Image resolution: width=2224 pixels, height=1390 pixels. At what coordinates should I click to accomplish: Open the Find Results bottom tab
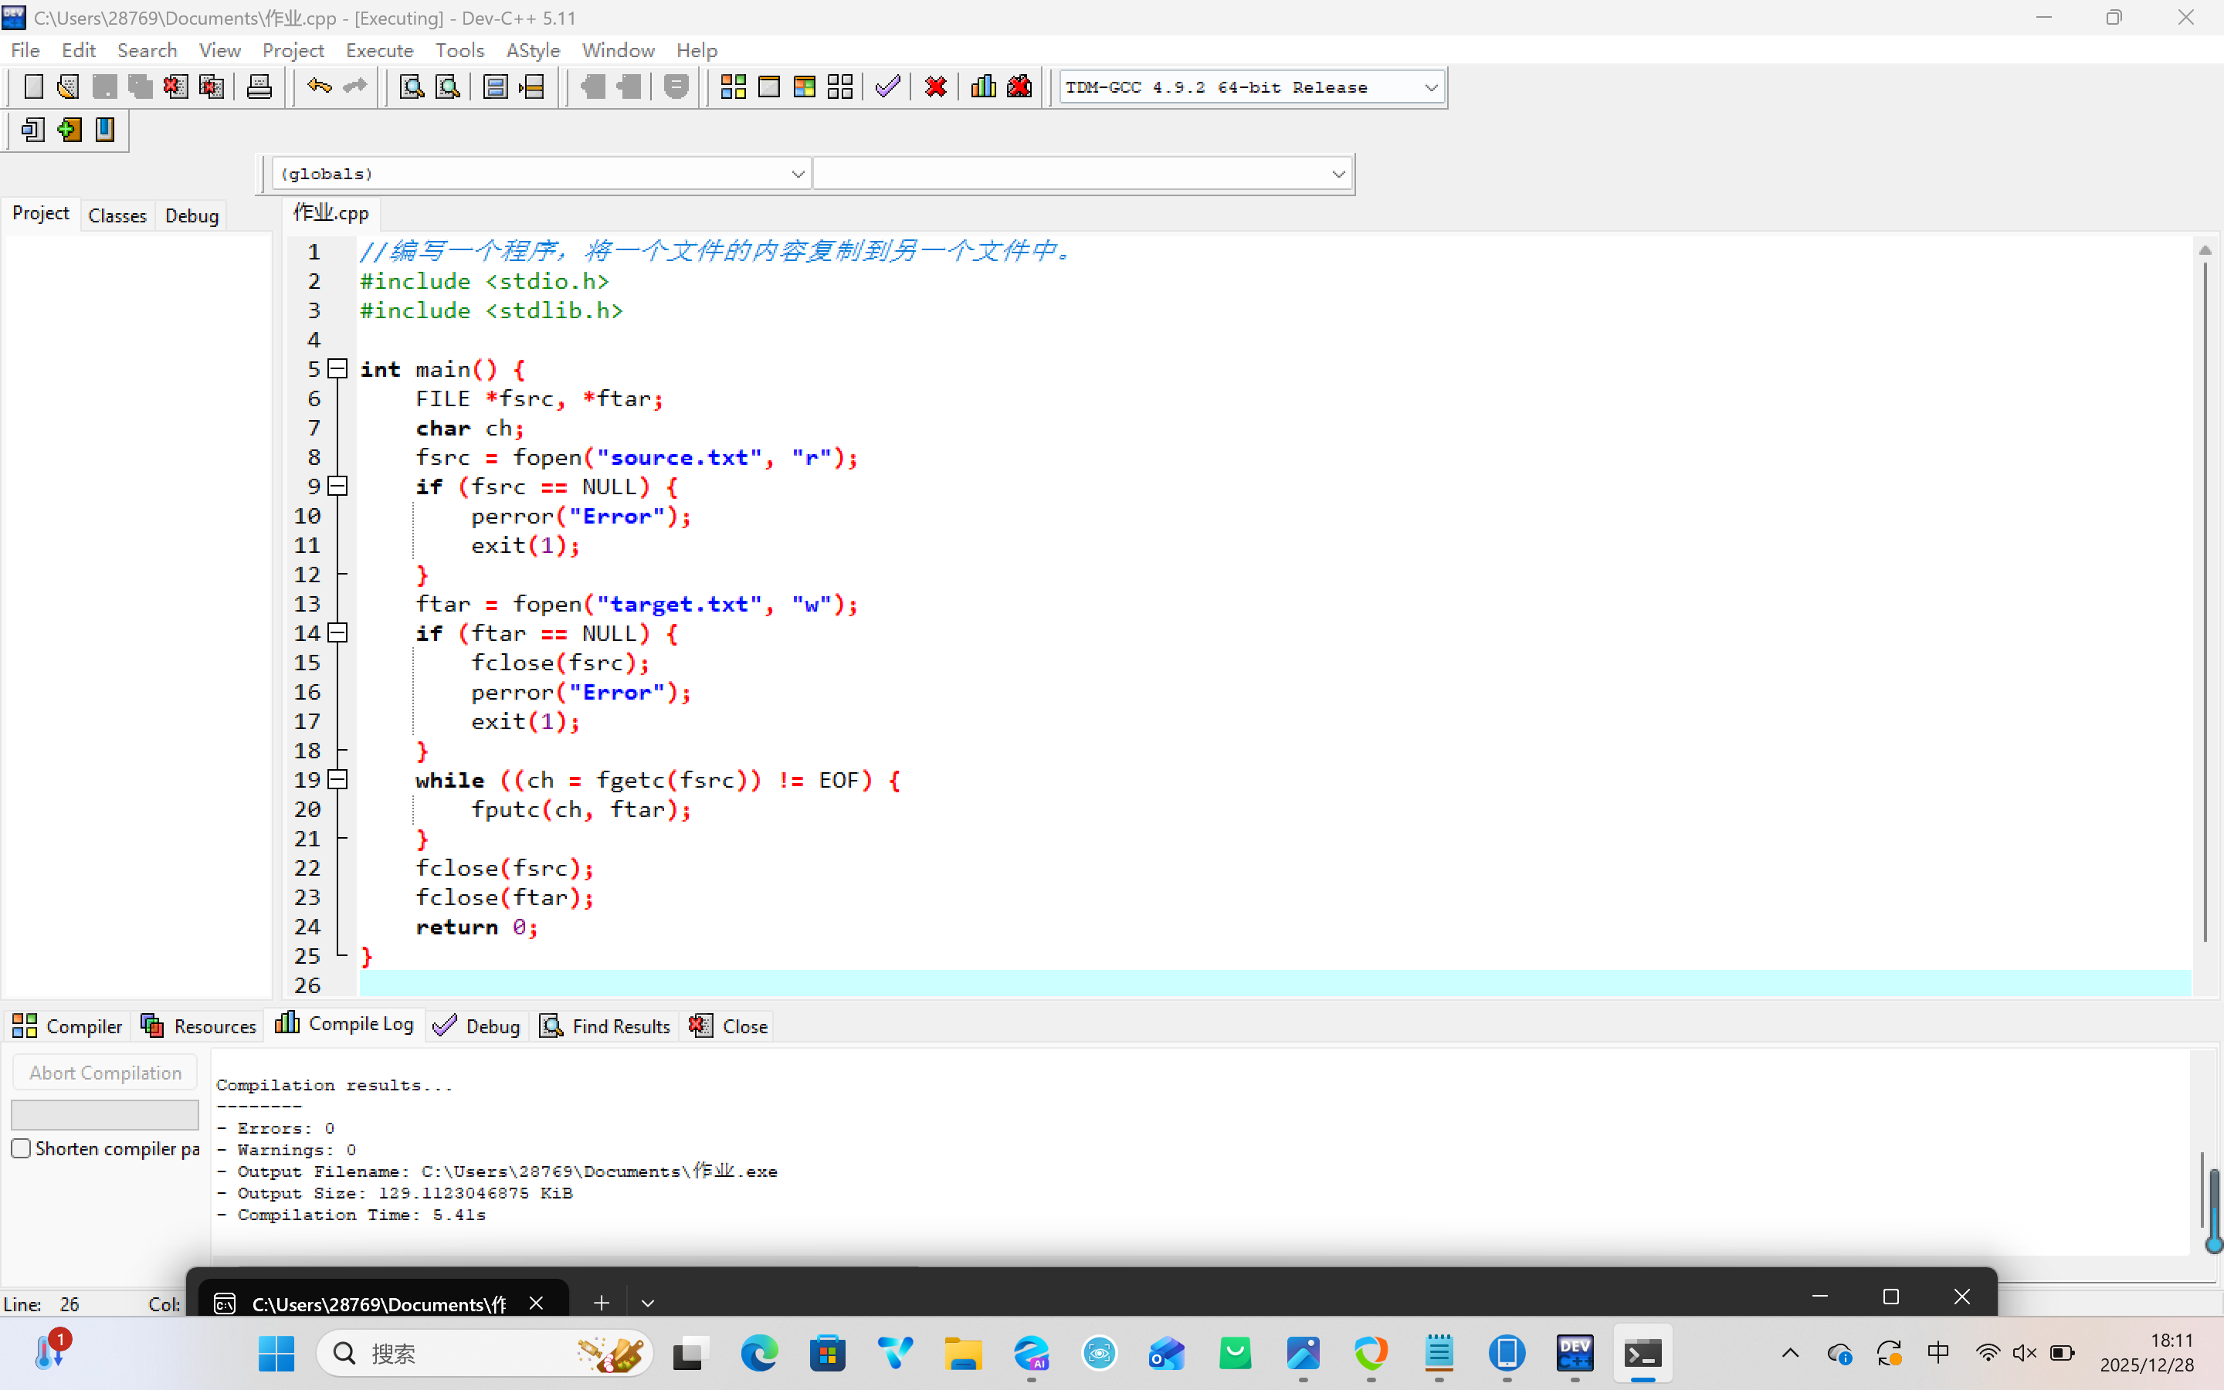tap(605, 1026)
